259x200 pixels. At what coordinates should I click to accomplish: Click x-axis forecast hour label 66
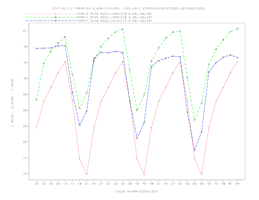coord(195,184)
